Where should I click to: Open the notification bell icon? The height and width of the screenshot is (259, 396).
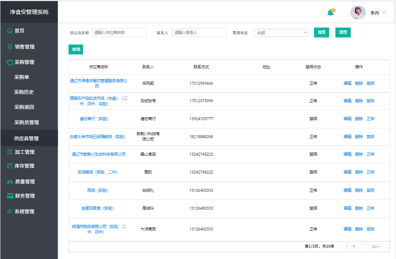point(331,12)
